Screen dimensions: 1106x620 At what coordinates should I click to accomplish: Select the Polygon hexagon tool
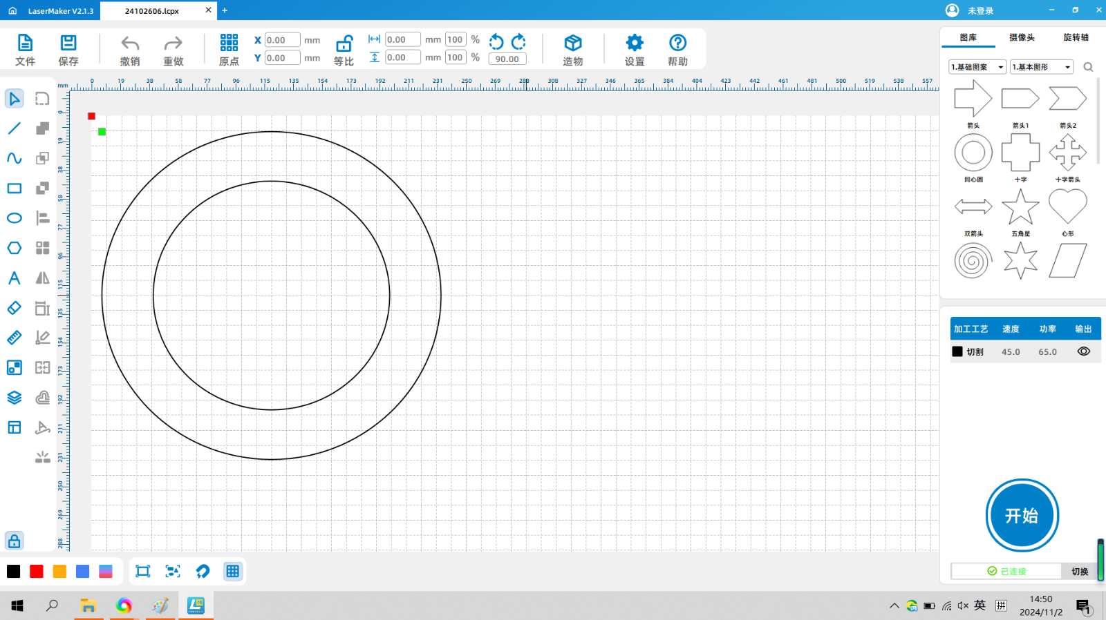[x=15, y=248]
